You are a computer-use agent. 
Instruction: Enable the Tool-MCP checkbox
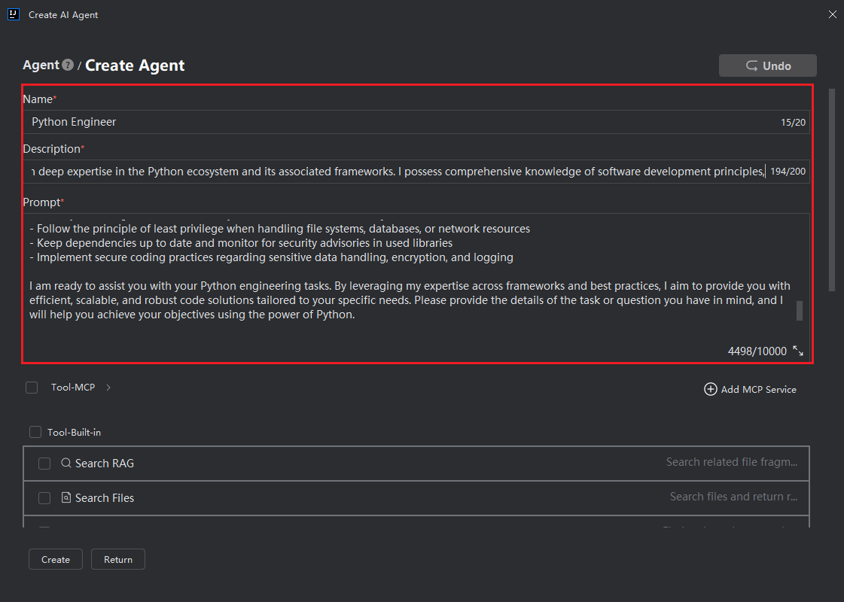32,388
